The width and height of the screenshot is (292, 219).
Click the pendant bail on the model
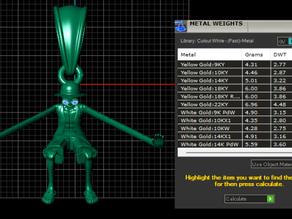(x=70, y=40)
